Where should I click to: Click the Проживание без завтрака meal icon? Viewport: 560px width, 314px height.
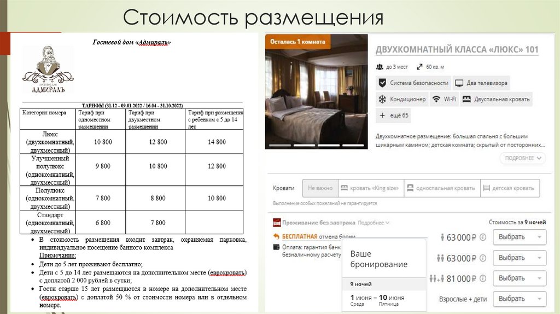277,223
